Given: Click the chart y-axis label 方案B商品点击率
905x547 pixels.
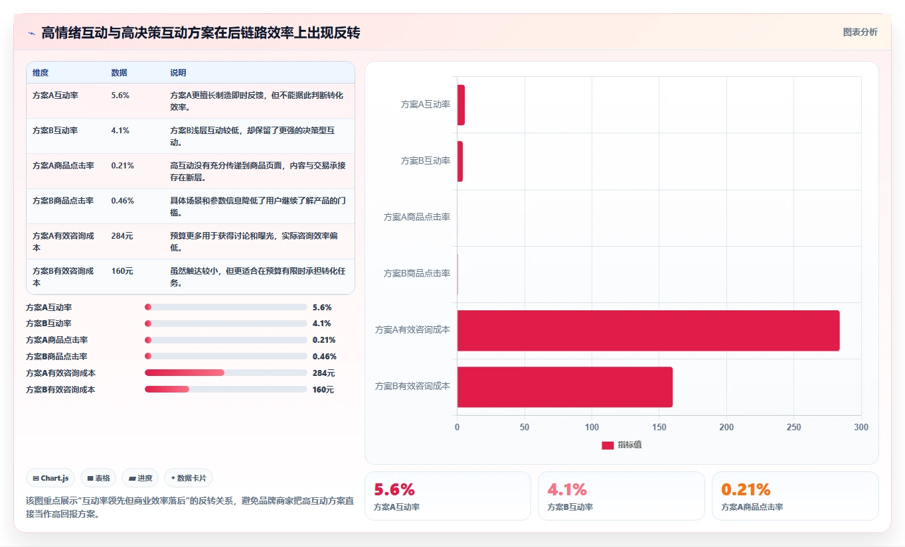Looking at the screenshot, I should [417, 273].
